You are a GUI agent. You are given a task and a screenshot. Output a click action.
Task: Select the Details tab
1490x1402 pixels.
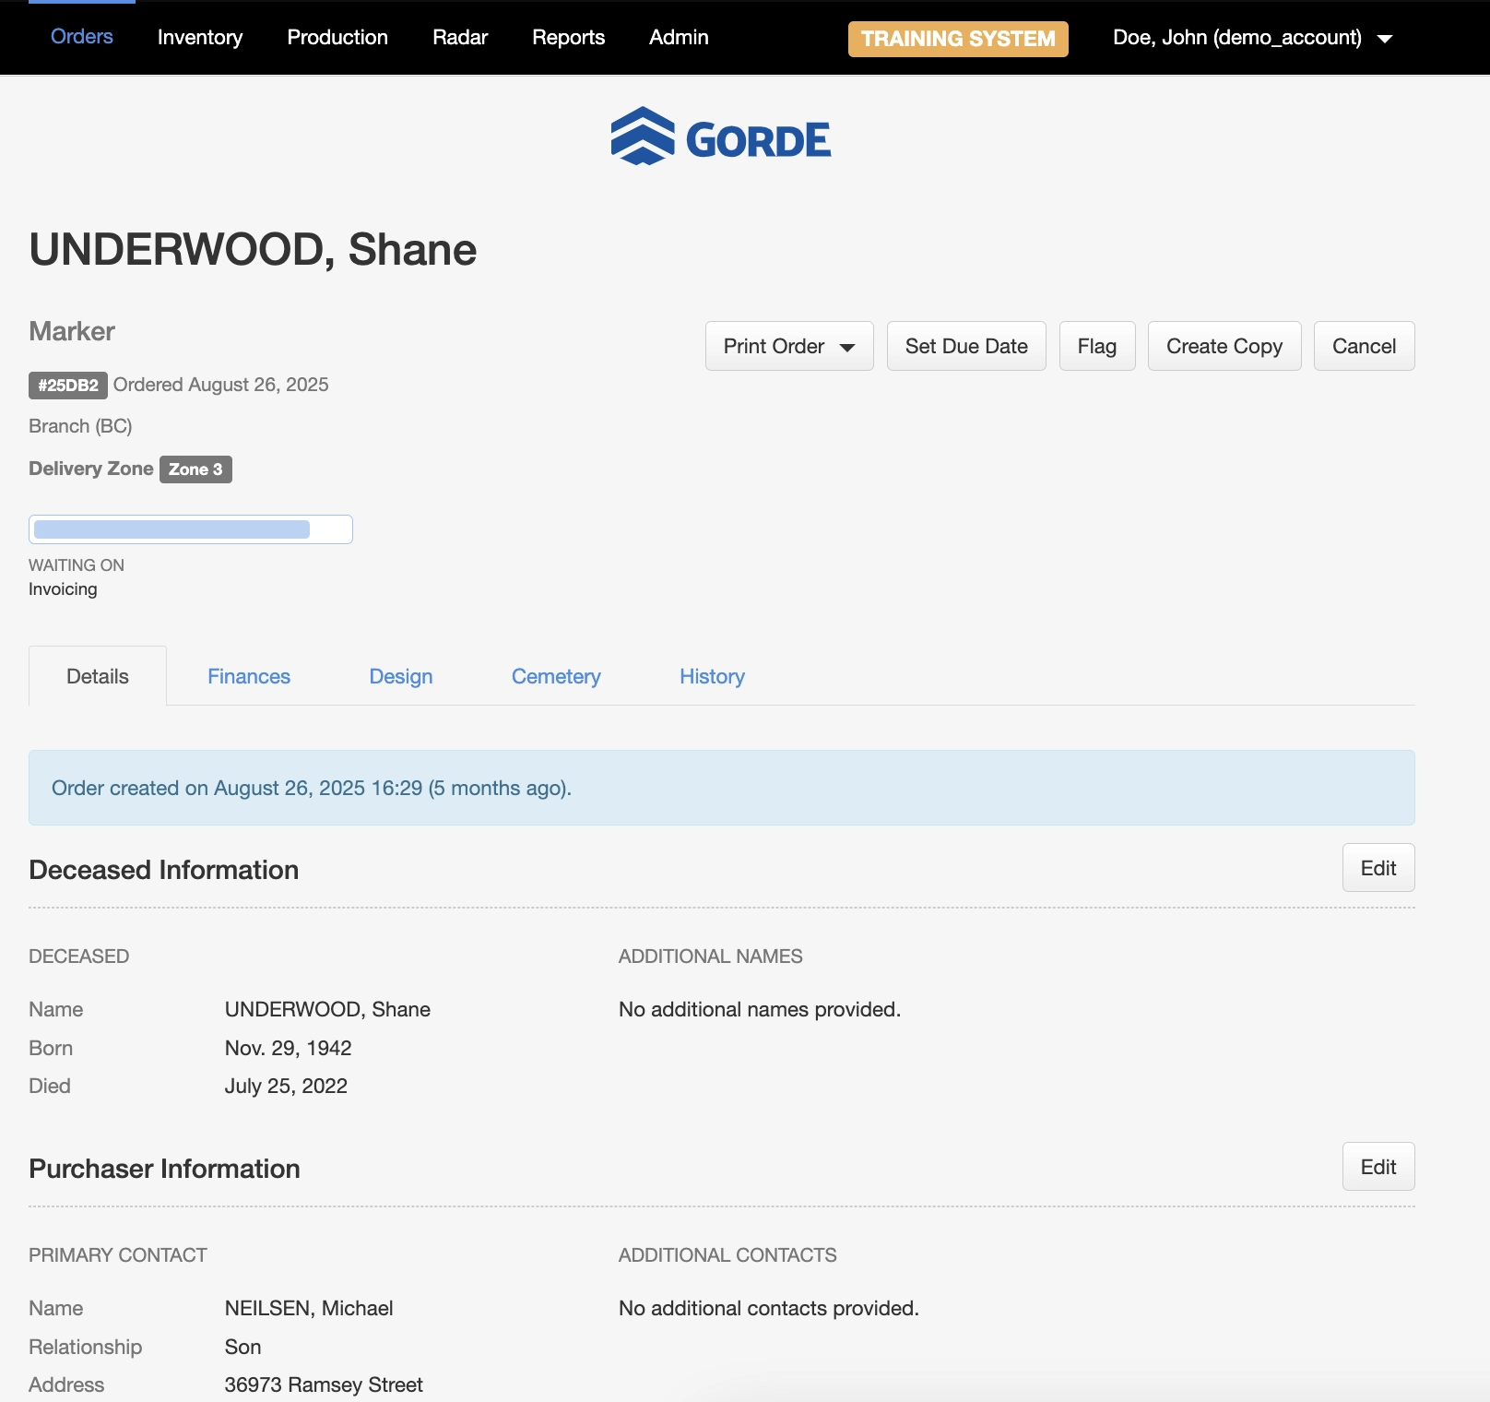pyautogui.click(x=97, y=676)
